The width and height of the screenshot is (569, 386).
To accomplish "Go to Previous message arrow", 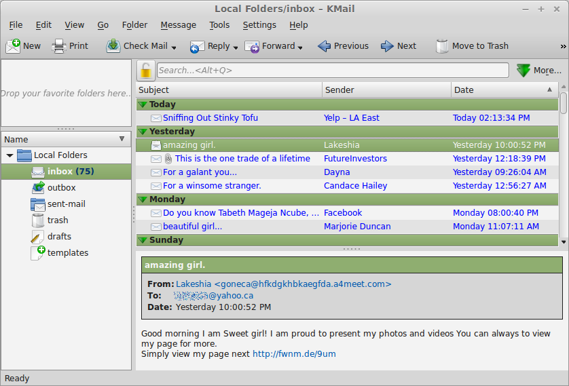I will tap(324, 46).
